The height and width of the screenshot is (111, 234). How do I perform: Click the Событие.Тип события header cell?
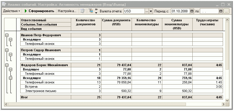click(x=46, y=24)
